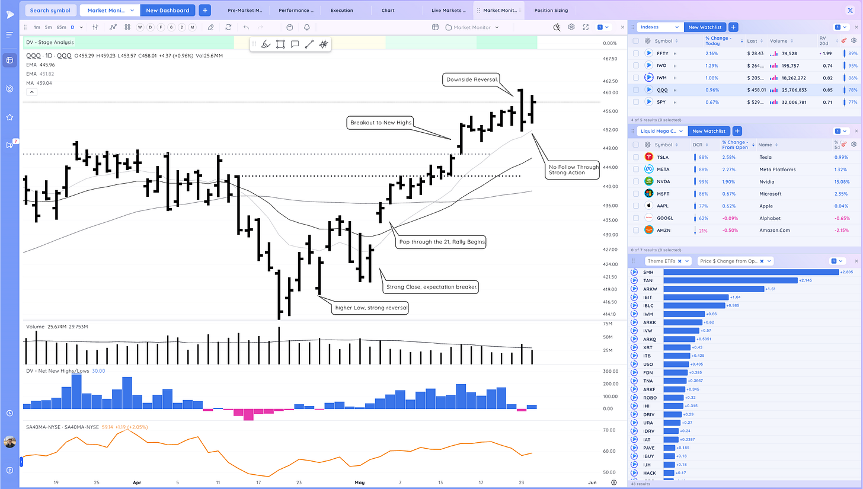Open Price $ Change from Open dropdown
Screen dimensions: 863x489
click(x=734, y=261)
